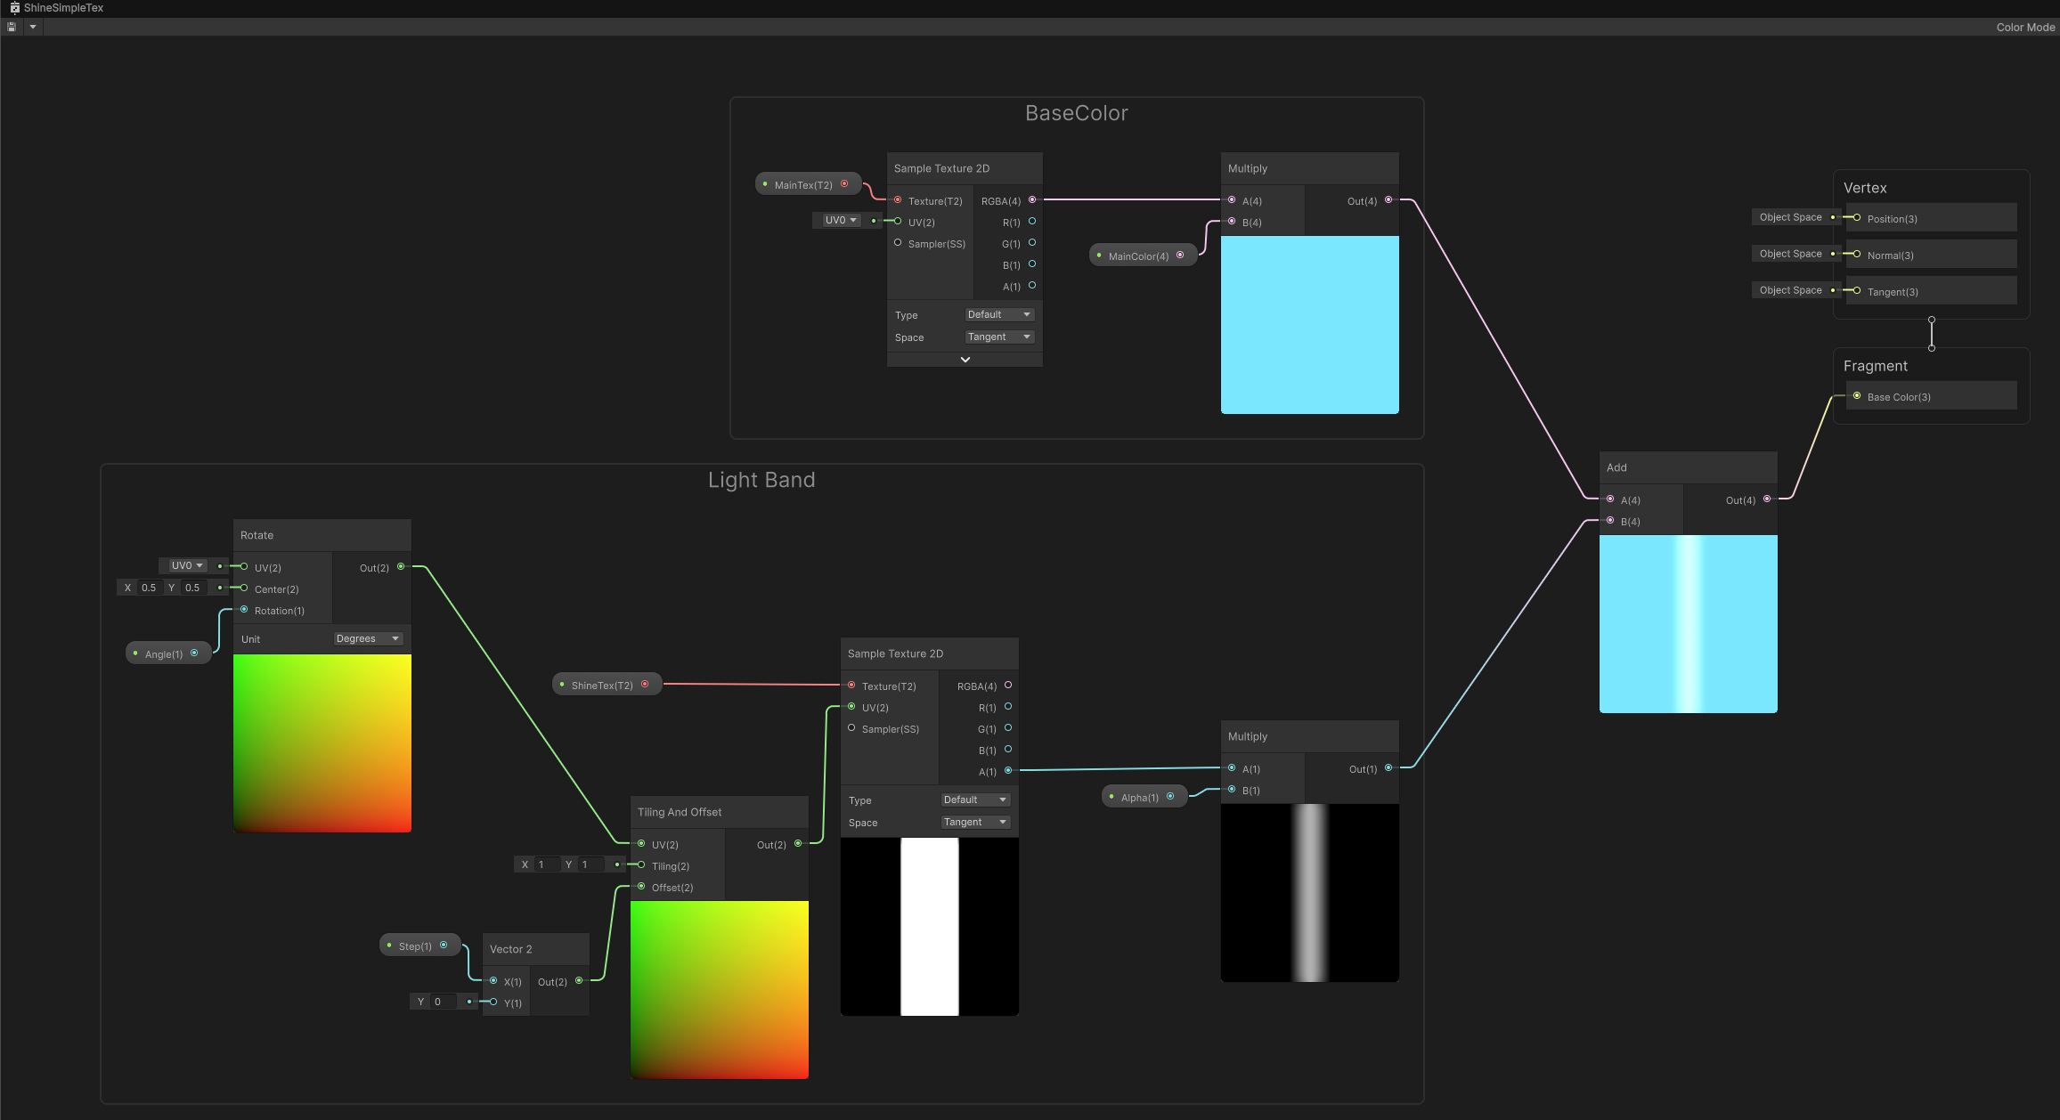Click the Step(1) property output port
Screen dimensions: 2060x1120
(x=444, y=946)
